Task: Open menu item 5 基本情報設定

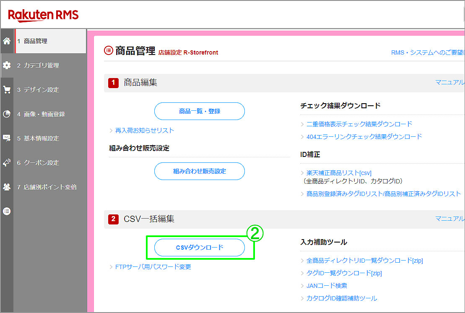Action: click(50, 138)
